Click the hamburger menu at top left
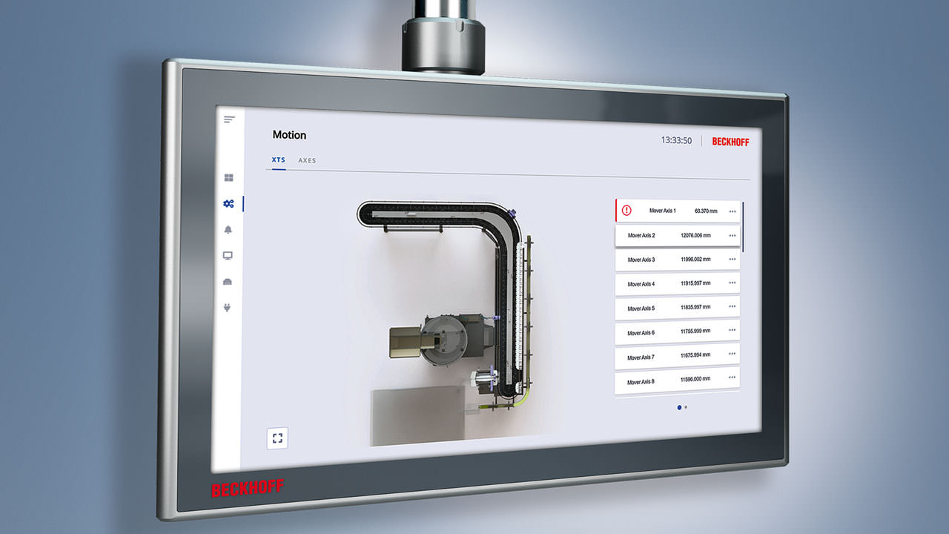This screenshot has height=534, width=949. [228, 119]
